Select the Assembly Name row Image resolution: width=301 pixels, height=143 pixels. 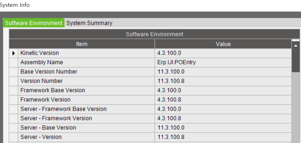click(150, 62)
